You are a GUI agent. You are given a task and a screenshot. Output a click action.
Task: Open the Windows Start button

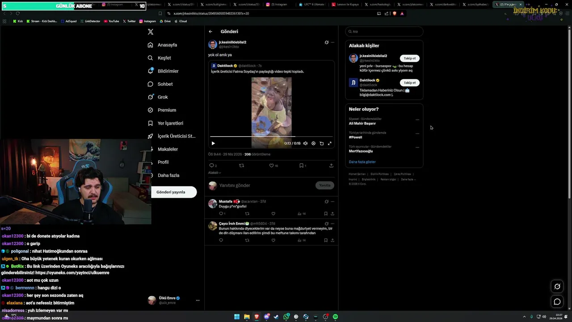point(237,317)
